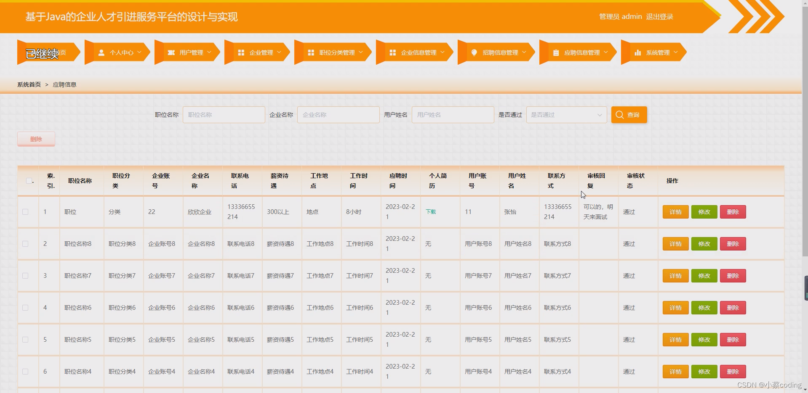Open the 个人中心 menu
Screen dimensions: 808x393
tap(118, 53)
